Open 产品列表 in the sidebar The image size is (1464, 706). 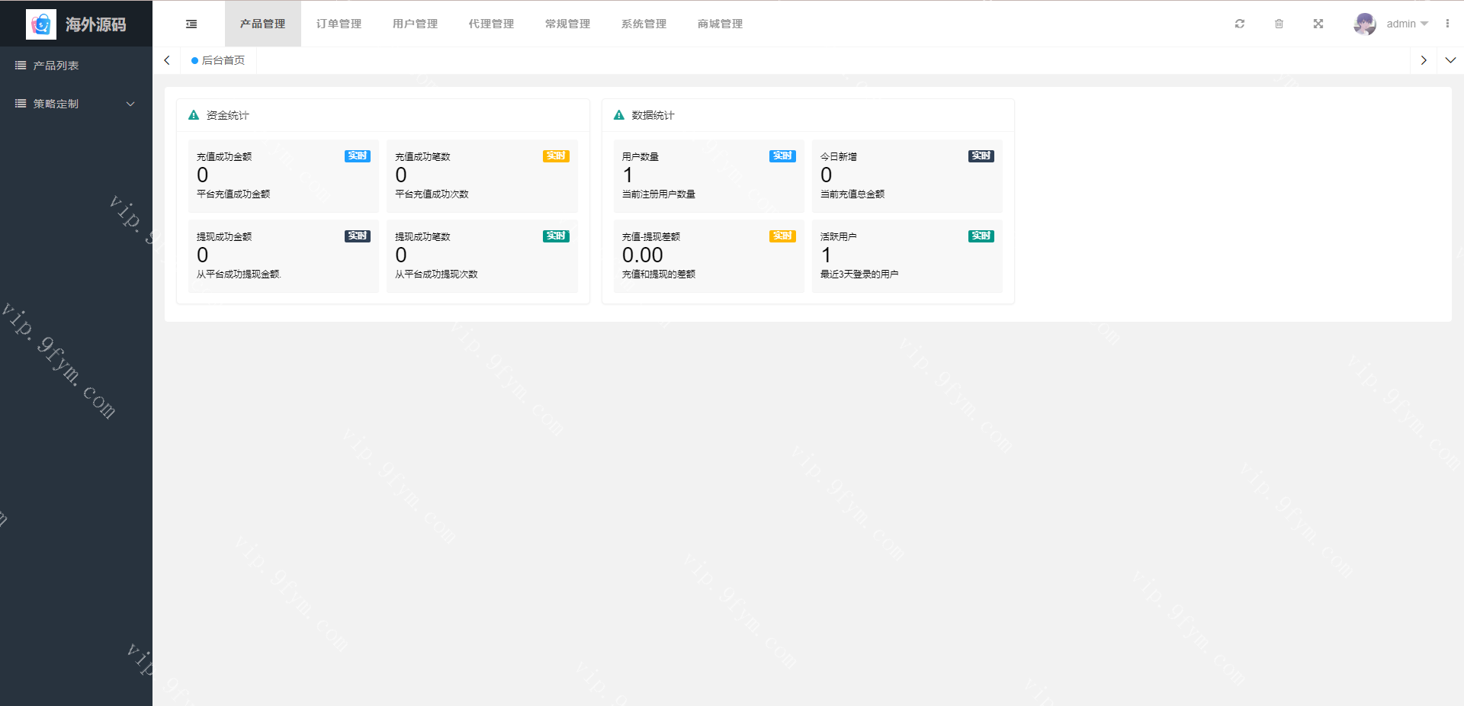(56, 66)
